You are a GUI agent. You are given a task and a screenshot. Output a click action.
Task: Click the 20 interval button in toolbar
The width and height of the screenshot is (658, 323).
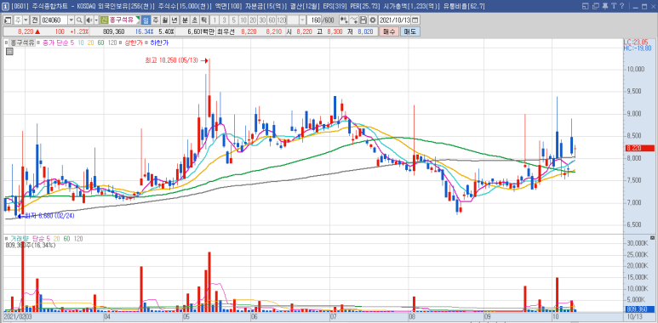tap(252, 20)
